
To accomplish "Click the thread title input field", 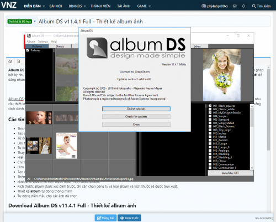I will tap(153, 22).
